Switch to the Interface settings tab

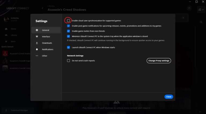(x=46, y=37)
